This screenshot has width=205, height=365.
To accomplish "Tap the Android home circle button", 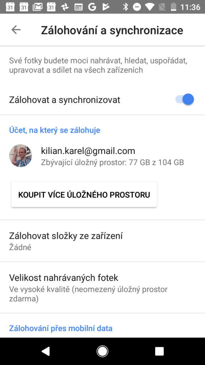I will coord(102,351).
